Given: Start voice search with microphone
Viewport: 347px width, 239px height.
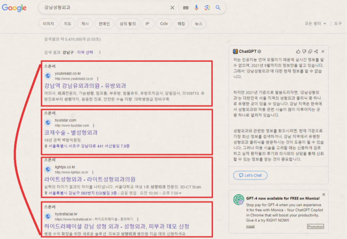Looking at the screenshot, I should point(196,8).
